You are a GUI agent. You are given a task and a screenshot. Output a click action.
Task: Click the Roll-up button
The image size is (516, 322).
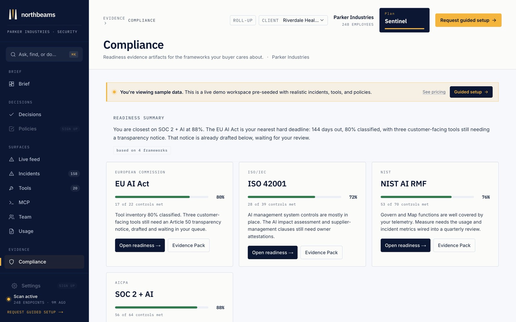coord(243,20)
